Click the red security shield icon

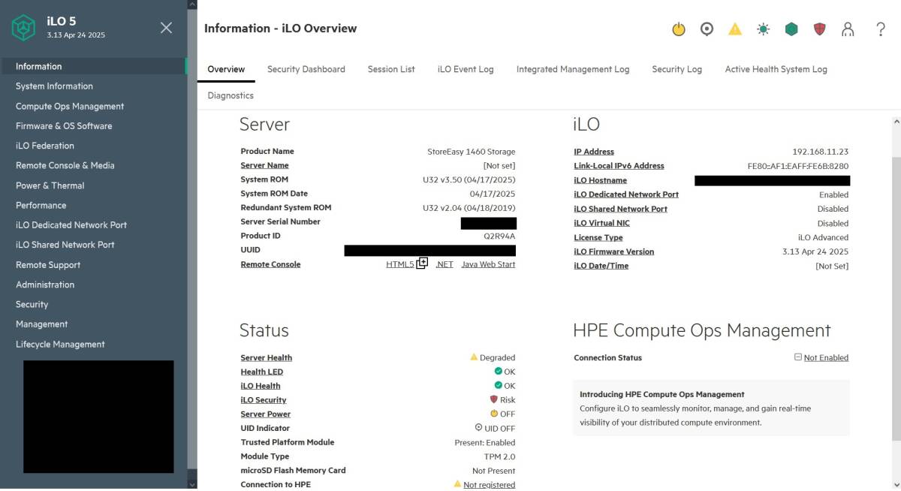[x=819, y=29]
